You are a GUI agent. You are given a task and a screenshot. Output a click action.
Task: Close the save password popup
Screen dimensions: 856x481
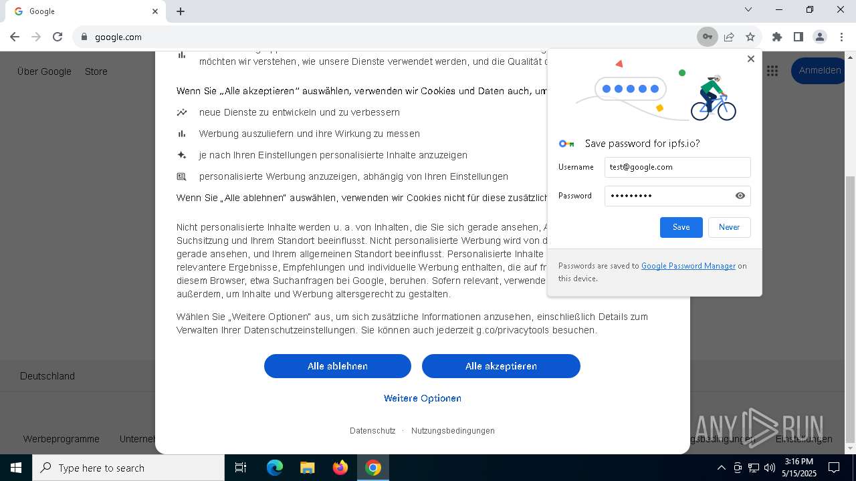coord(751,59)
